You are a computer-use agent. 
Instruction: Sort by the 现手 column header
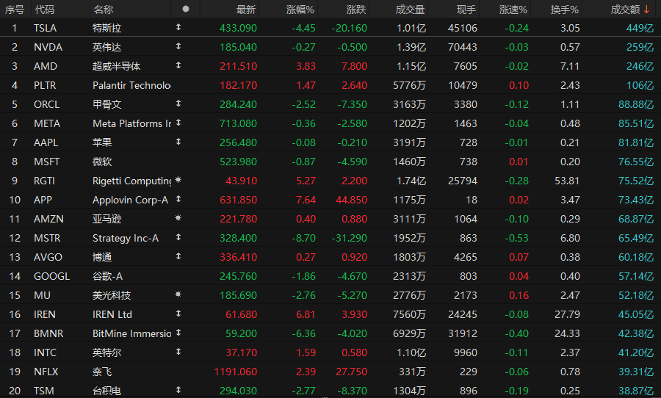pyautogui.click(x=466, y=10)
